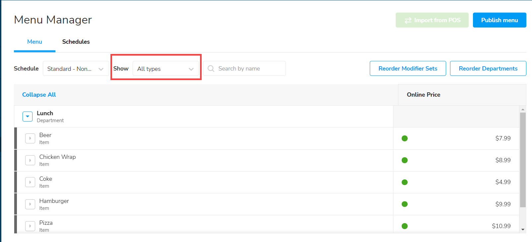Viewport: 532px width, 242px height.
Task: Click the Publish menu button
Action: (499, 20)
